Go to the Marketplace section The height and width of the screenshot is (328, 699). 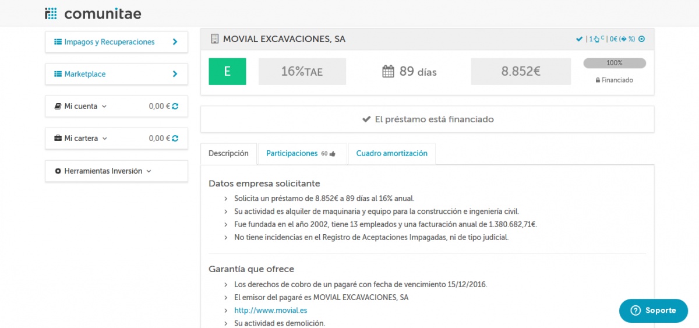(116, 74)
